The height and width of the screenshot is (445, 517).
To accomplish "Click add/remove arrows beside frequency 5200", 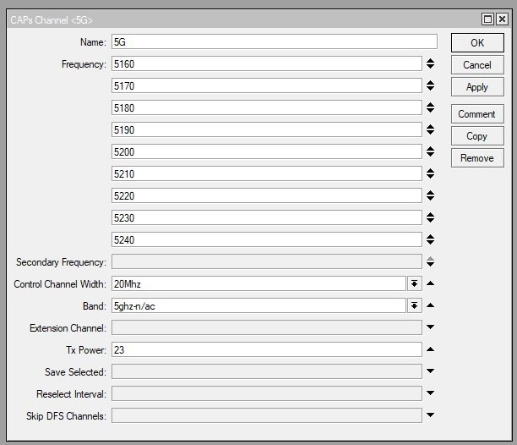I will pos(430,151).
